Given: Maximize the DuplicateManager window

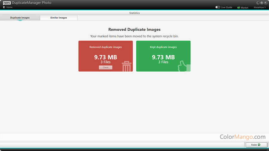Looking at the screenshot, I should (262, 3).
